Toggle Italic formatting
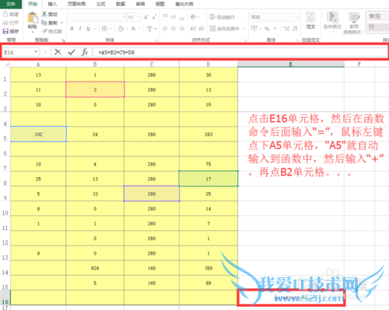Image resolution: width=389 pixels, height=310 pixels. point(80,29)
